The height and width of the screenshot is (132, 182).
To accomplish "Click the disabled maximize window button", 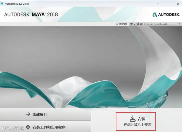I will (x=168, y=4).
